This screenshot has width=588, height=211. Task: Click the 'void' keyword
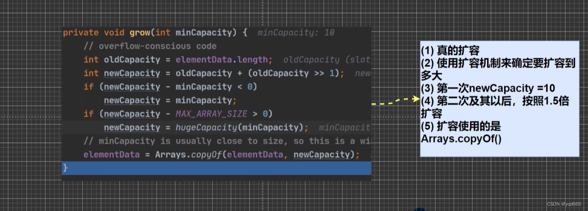click(x=114, y=32)
